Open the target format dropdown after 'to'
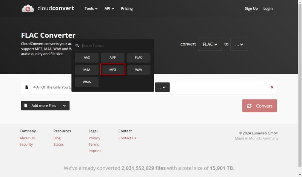The image size is (302, 177). coord(239,44)
